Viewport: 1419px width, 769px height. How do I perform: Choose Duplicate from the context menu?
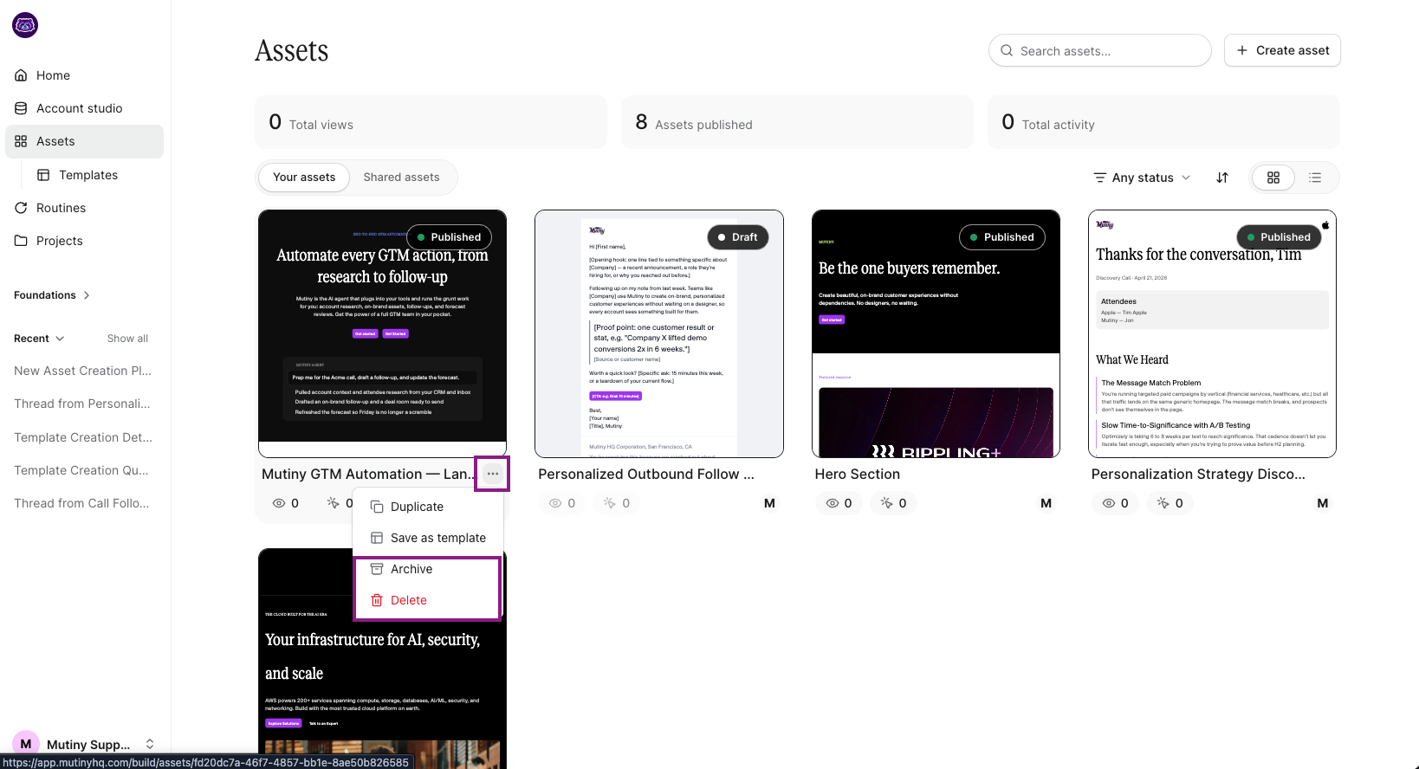(428, 507)
